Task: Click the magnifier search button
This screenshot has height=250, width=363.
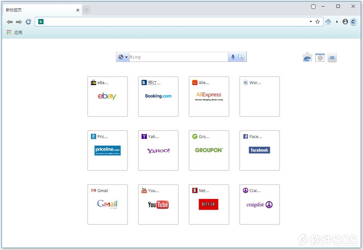Action: point(241,57)
